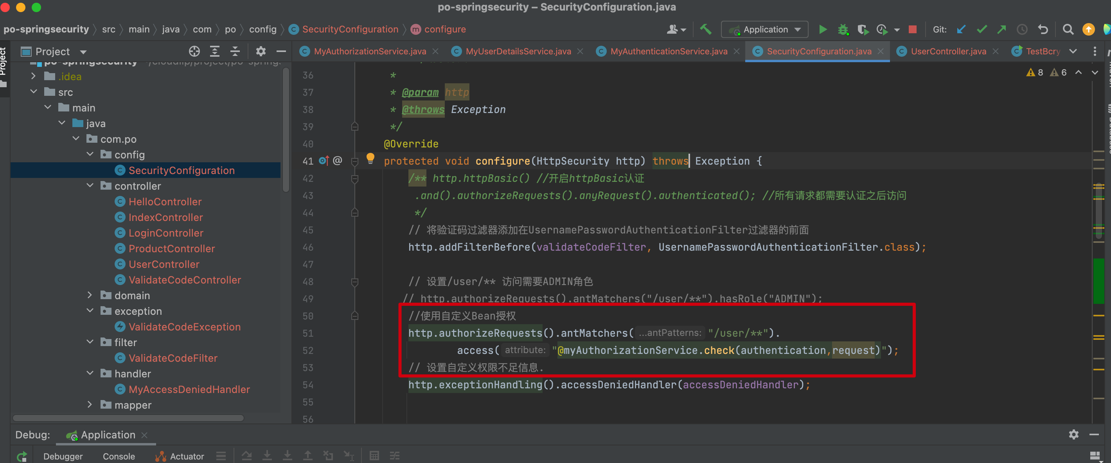Viewport: 1111px width, 463px height.
Task: Click the red Stop button
Action: pos(912,29)
